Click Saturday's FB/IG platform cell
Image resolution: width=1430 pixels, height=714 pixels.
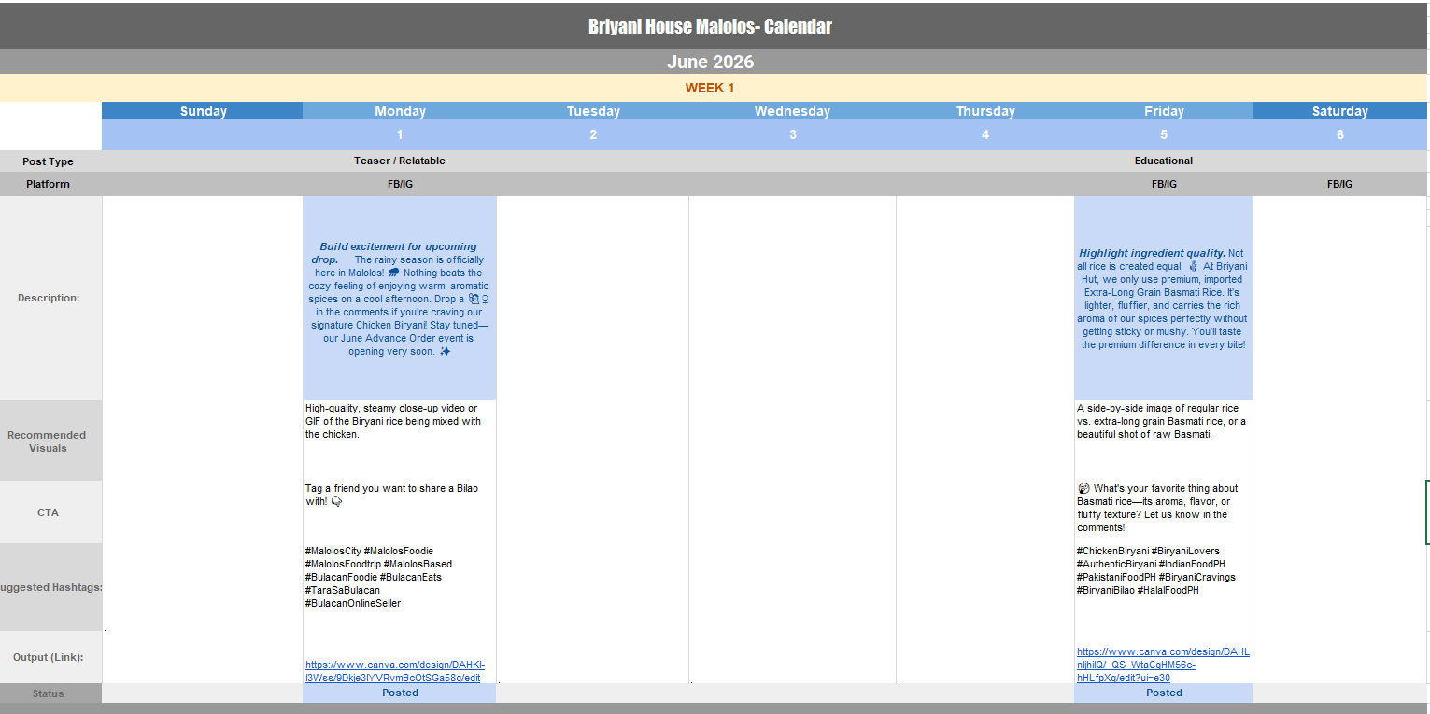1339,184
